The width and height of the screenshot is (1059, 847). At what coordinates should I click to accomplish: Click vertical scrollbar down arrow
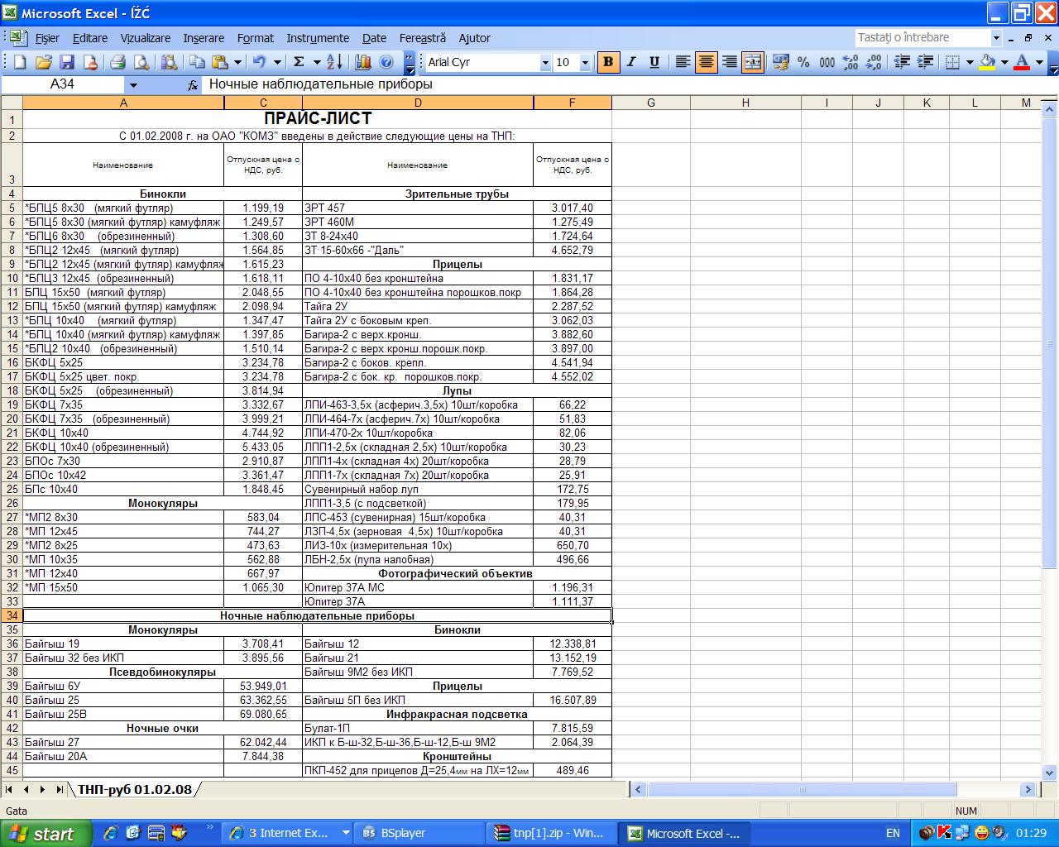[x=1049, y=773]
